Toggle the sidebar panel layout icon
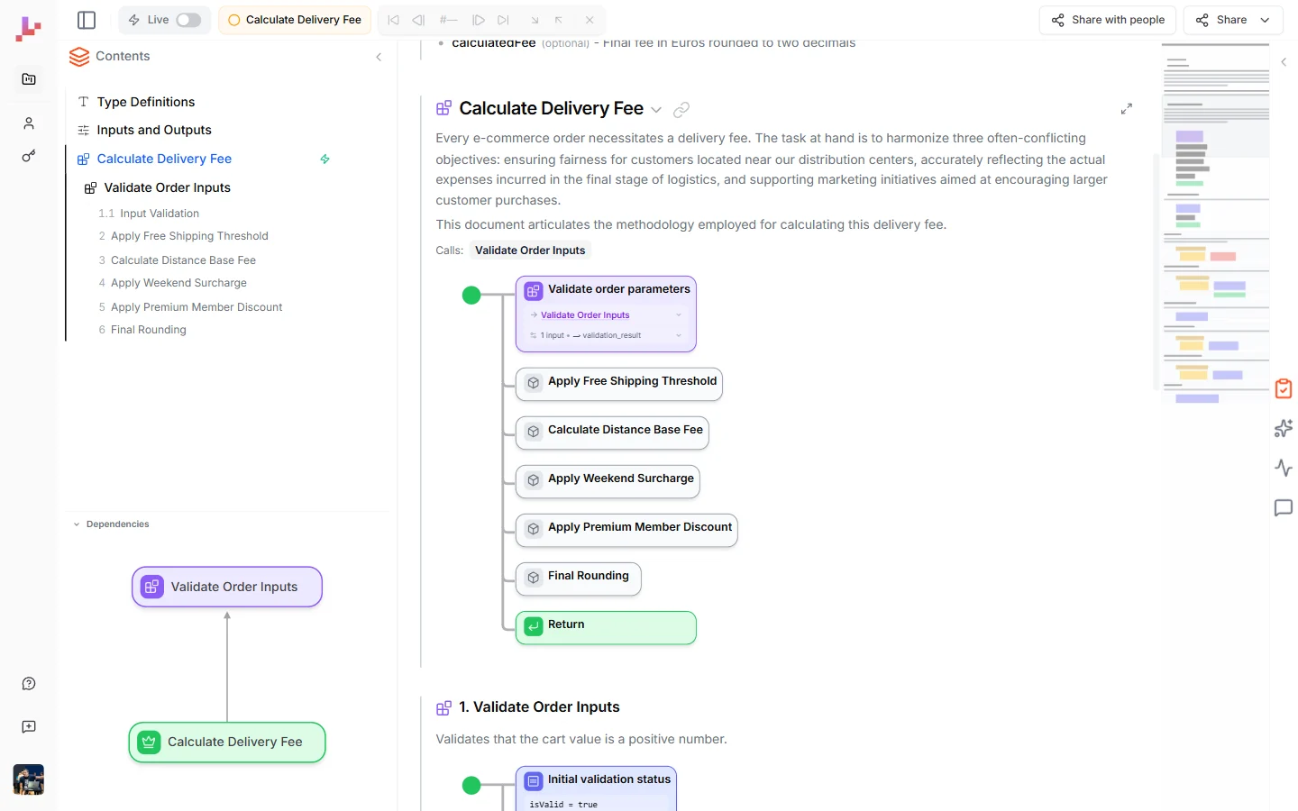The width and height of the screenshot is (1298, 811). point(87,20)
